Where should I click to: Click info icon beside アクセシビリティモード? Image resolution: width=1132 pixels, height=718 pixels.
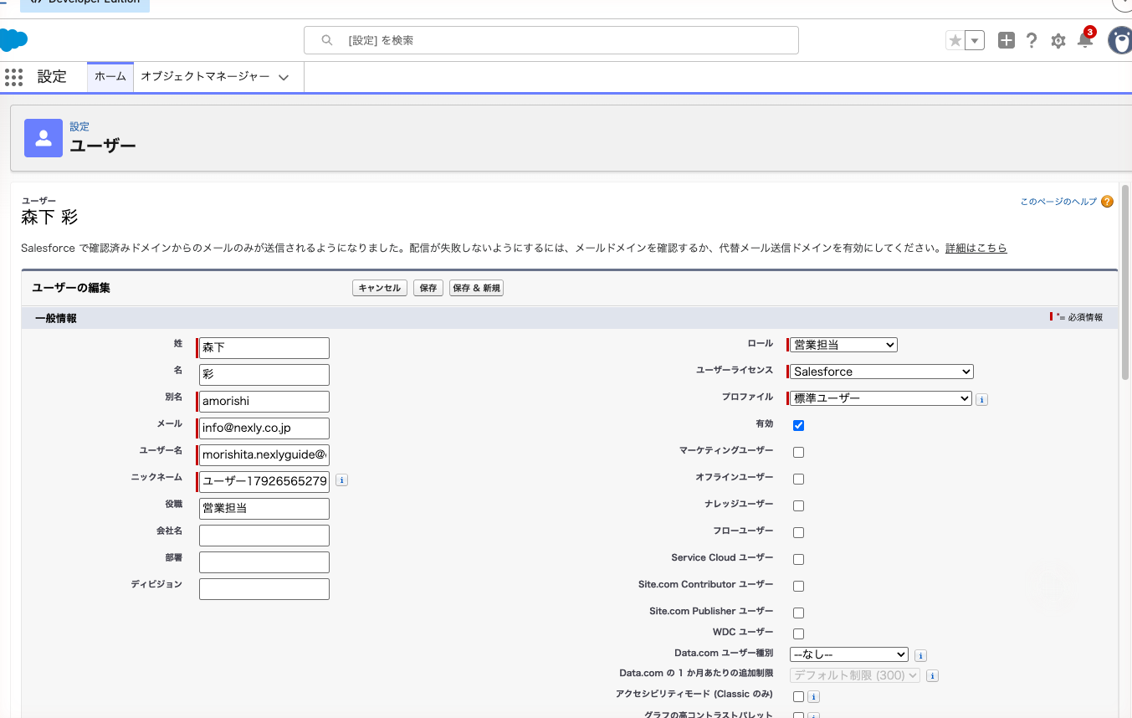pos(813,696)
